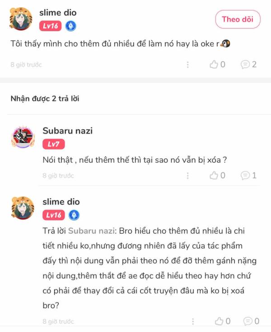Like Subaru nazi's reply

click(217, 175)
